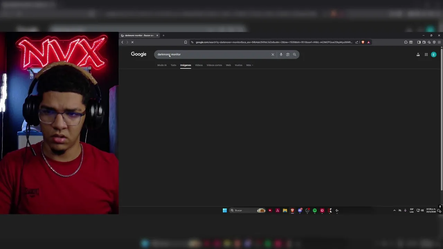The width and height of the screenshot is (443, 249).
Task: Expand the Más dropdown
Action: pos(250,65)
